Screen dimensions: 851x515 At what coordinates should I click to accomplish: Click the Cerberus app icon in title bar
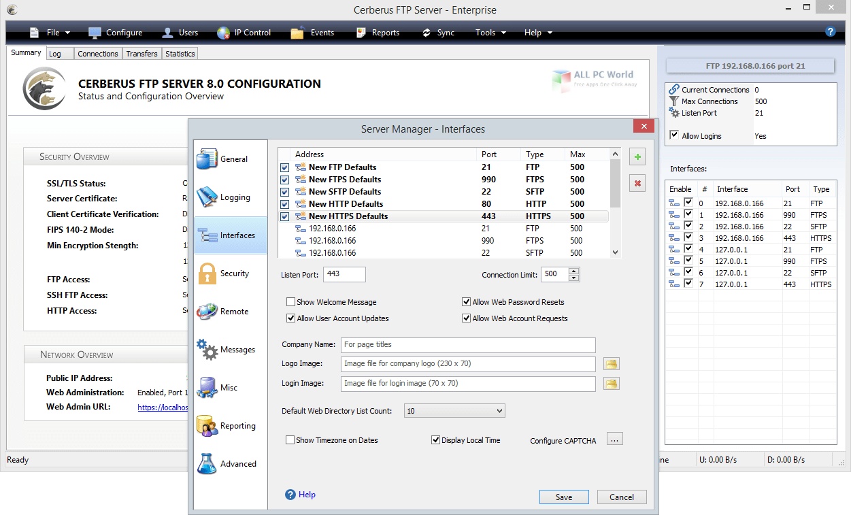(x=12, y=10)
